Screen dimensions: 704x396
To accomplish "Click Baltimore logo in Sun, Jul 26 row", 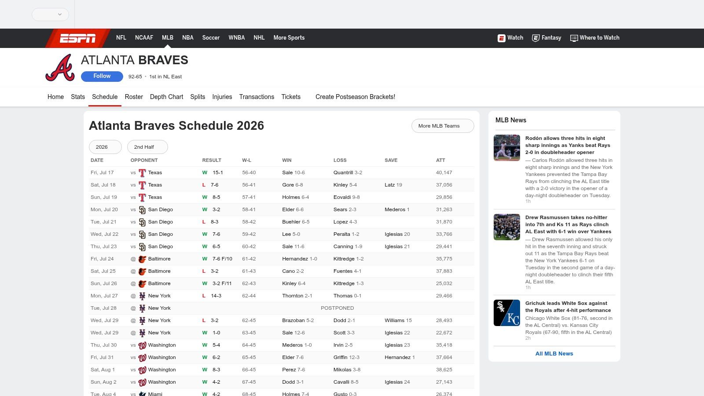I will 142,284.
